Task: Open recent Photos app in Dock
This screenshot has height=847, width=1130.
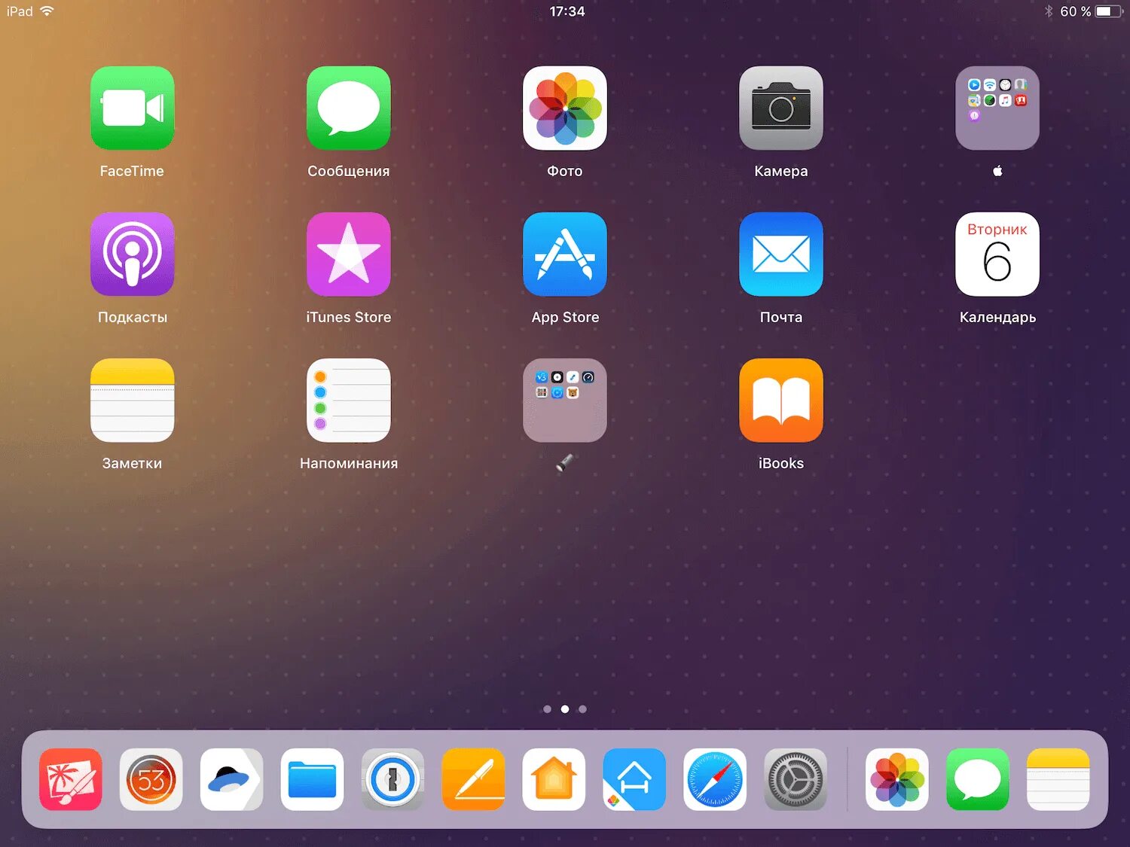Action: (896, 779)
